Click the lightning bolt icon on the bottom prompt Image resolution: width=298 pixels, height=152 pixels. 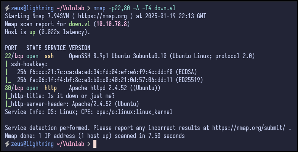tap(7, 144)
